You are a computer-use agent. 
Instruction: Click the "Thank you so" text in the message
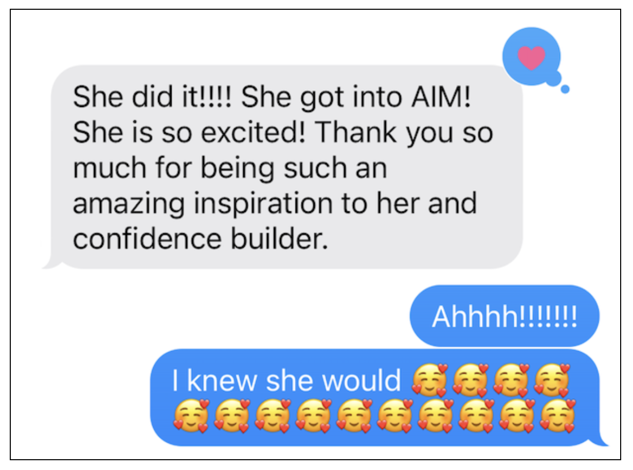click(x=404, y=134)
